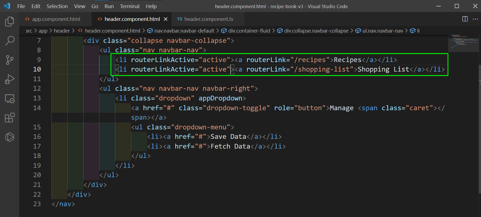Screen dimensions: 481x217
Task: Maximize the VS Code window
Action: 457,6
